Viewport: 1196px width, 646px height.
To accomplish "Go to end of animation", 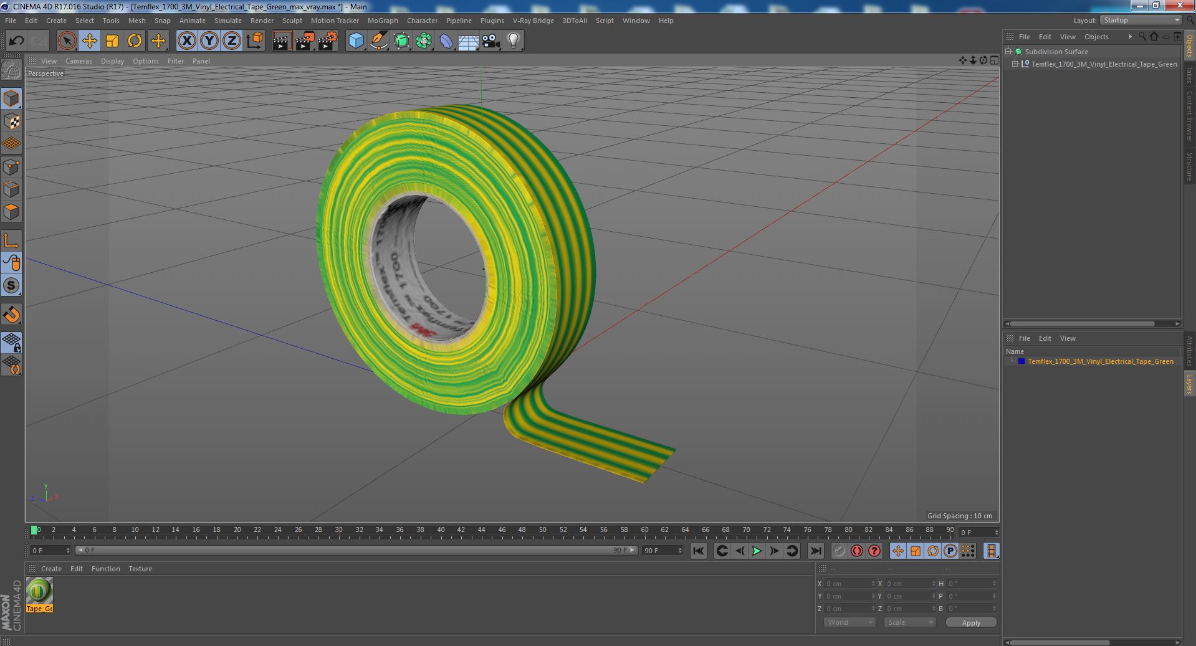I will (815, 551).
